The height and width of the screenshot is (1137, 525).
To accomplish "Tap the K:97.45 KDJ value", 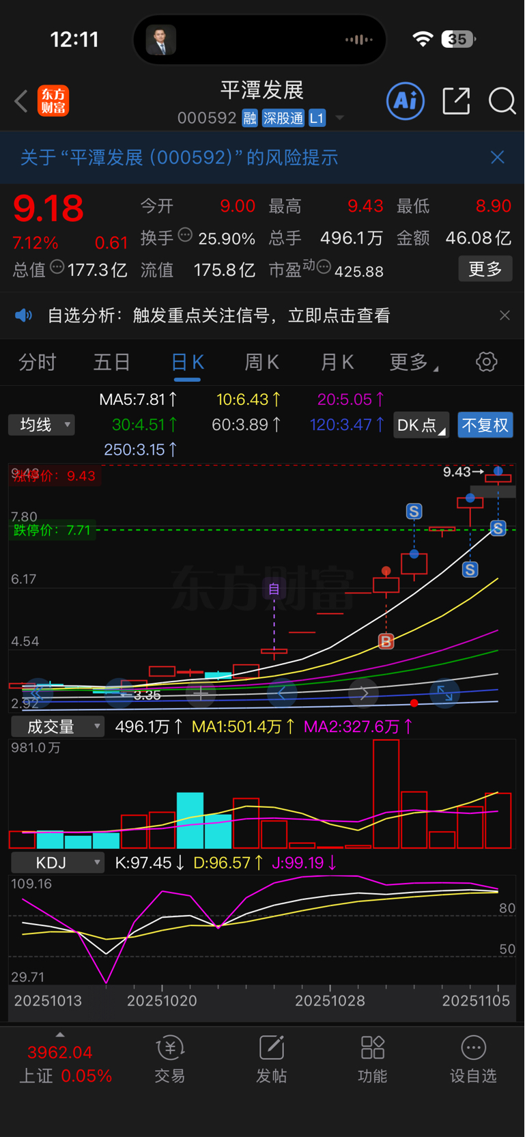I will point(150,863).
